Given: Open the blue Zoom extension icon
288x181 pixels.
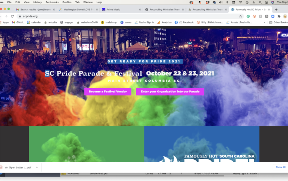Looking at the screenshot, I should pos(273,16).
